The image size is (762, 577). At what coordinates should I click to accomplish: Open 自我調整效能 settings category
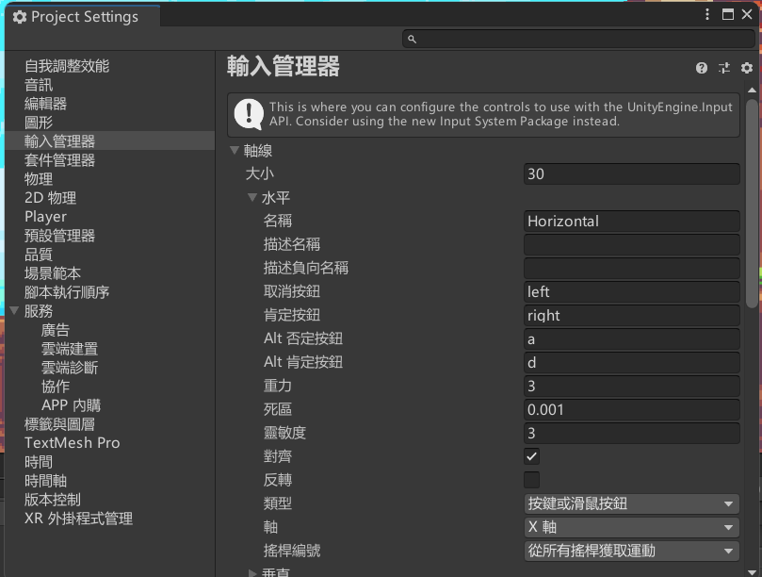coord(67,66)
